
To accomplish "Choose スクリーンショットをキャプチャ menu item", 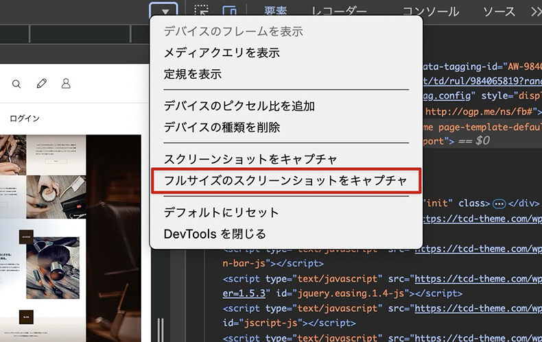I will (x=286, y=159).
